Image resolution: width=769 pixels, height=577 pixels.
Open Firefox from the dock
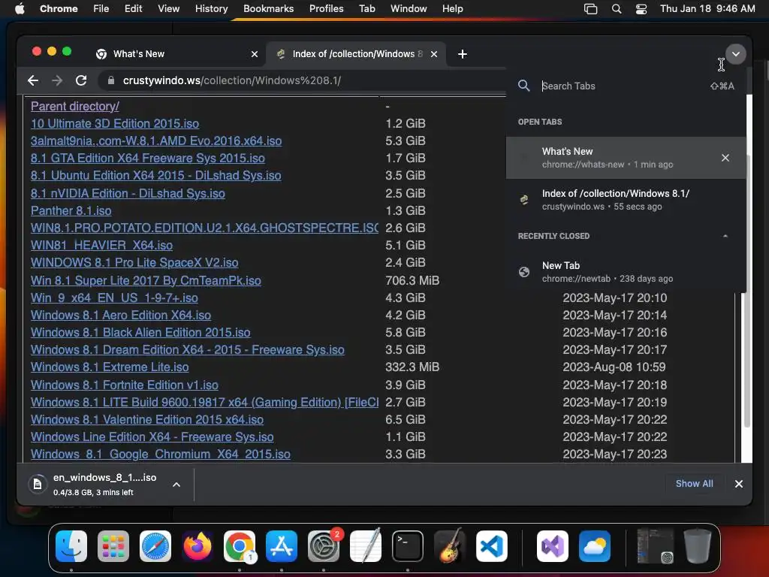pos(198,546)
